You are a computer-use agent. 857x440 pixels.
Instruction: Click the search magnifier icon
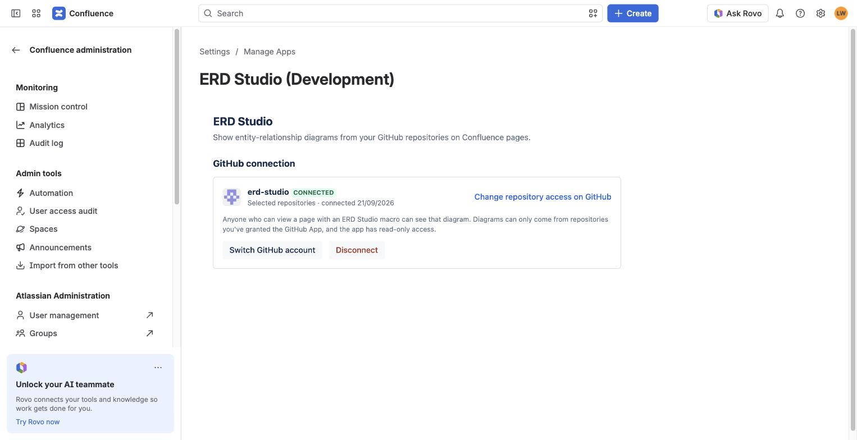click(208, 13)
